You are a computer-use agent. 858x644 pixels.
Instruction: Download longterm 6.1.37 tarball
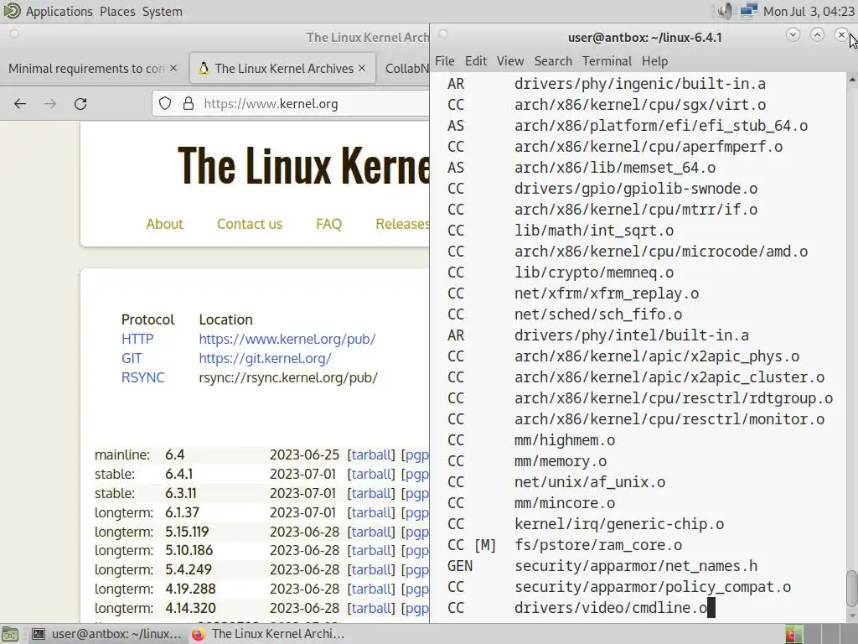371,512
